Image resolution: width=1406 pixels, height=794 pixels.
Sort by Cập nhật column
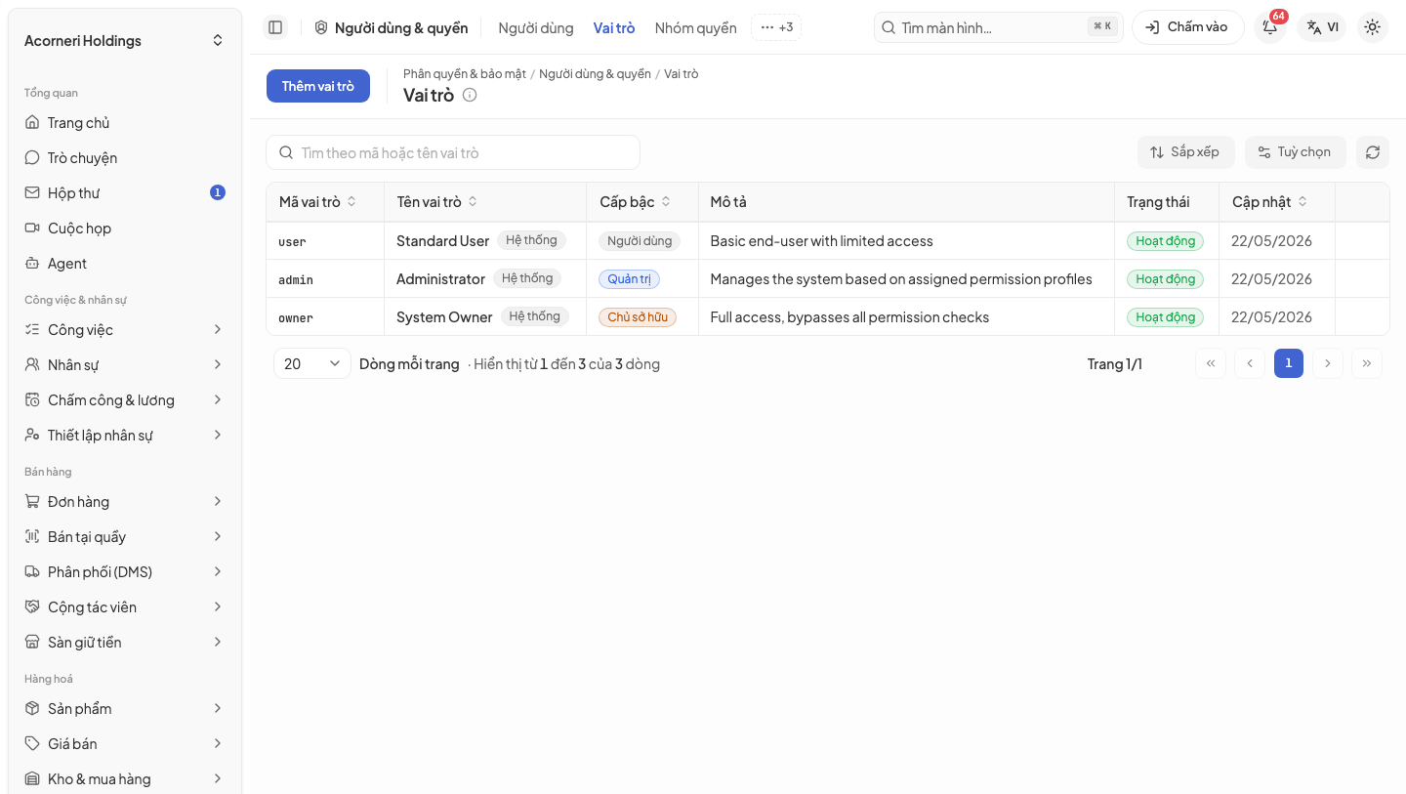1269,202
